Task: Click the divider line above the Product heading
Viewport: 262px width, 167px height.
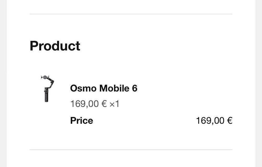Action: point(131,14)
